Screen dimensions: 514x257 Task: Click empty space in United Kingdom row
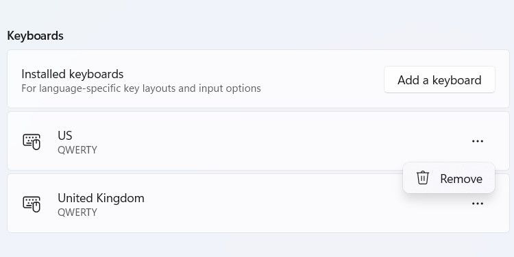coord(262,205)
